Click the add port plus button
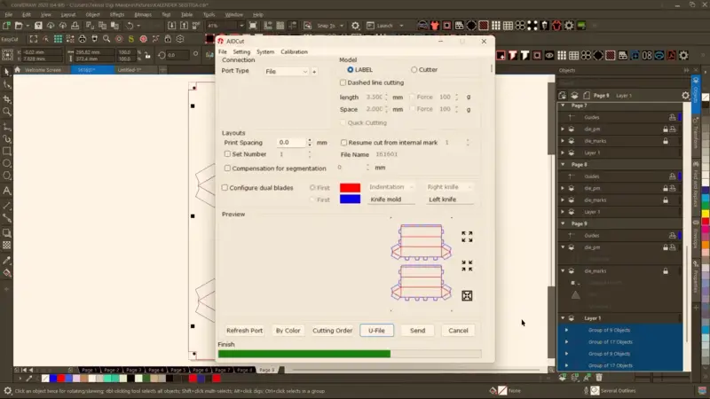The height and width of the screenshot is (399, 710). tap(314, 71)
